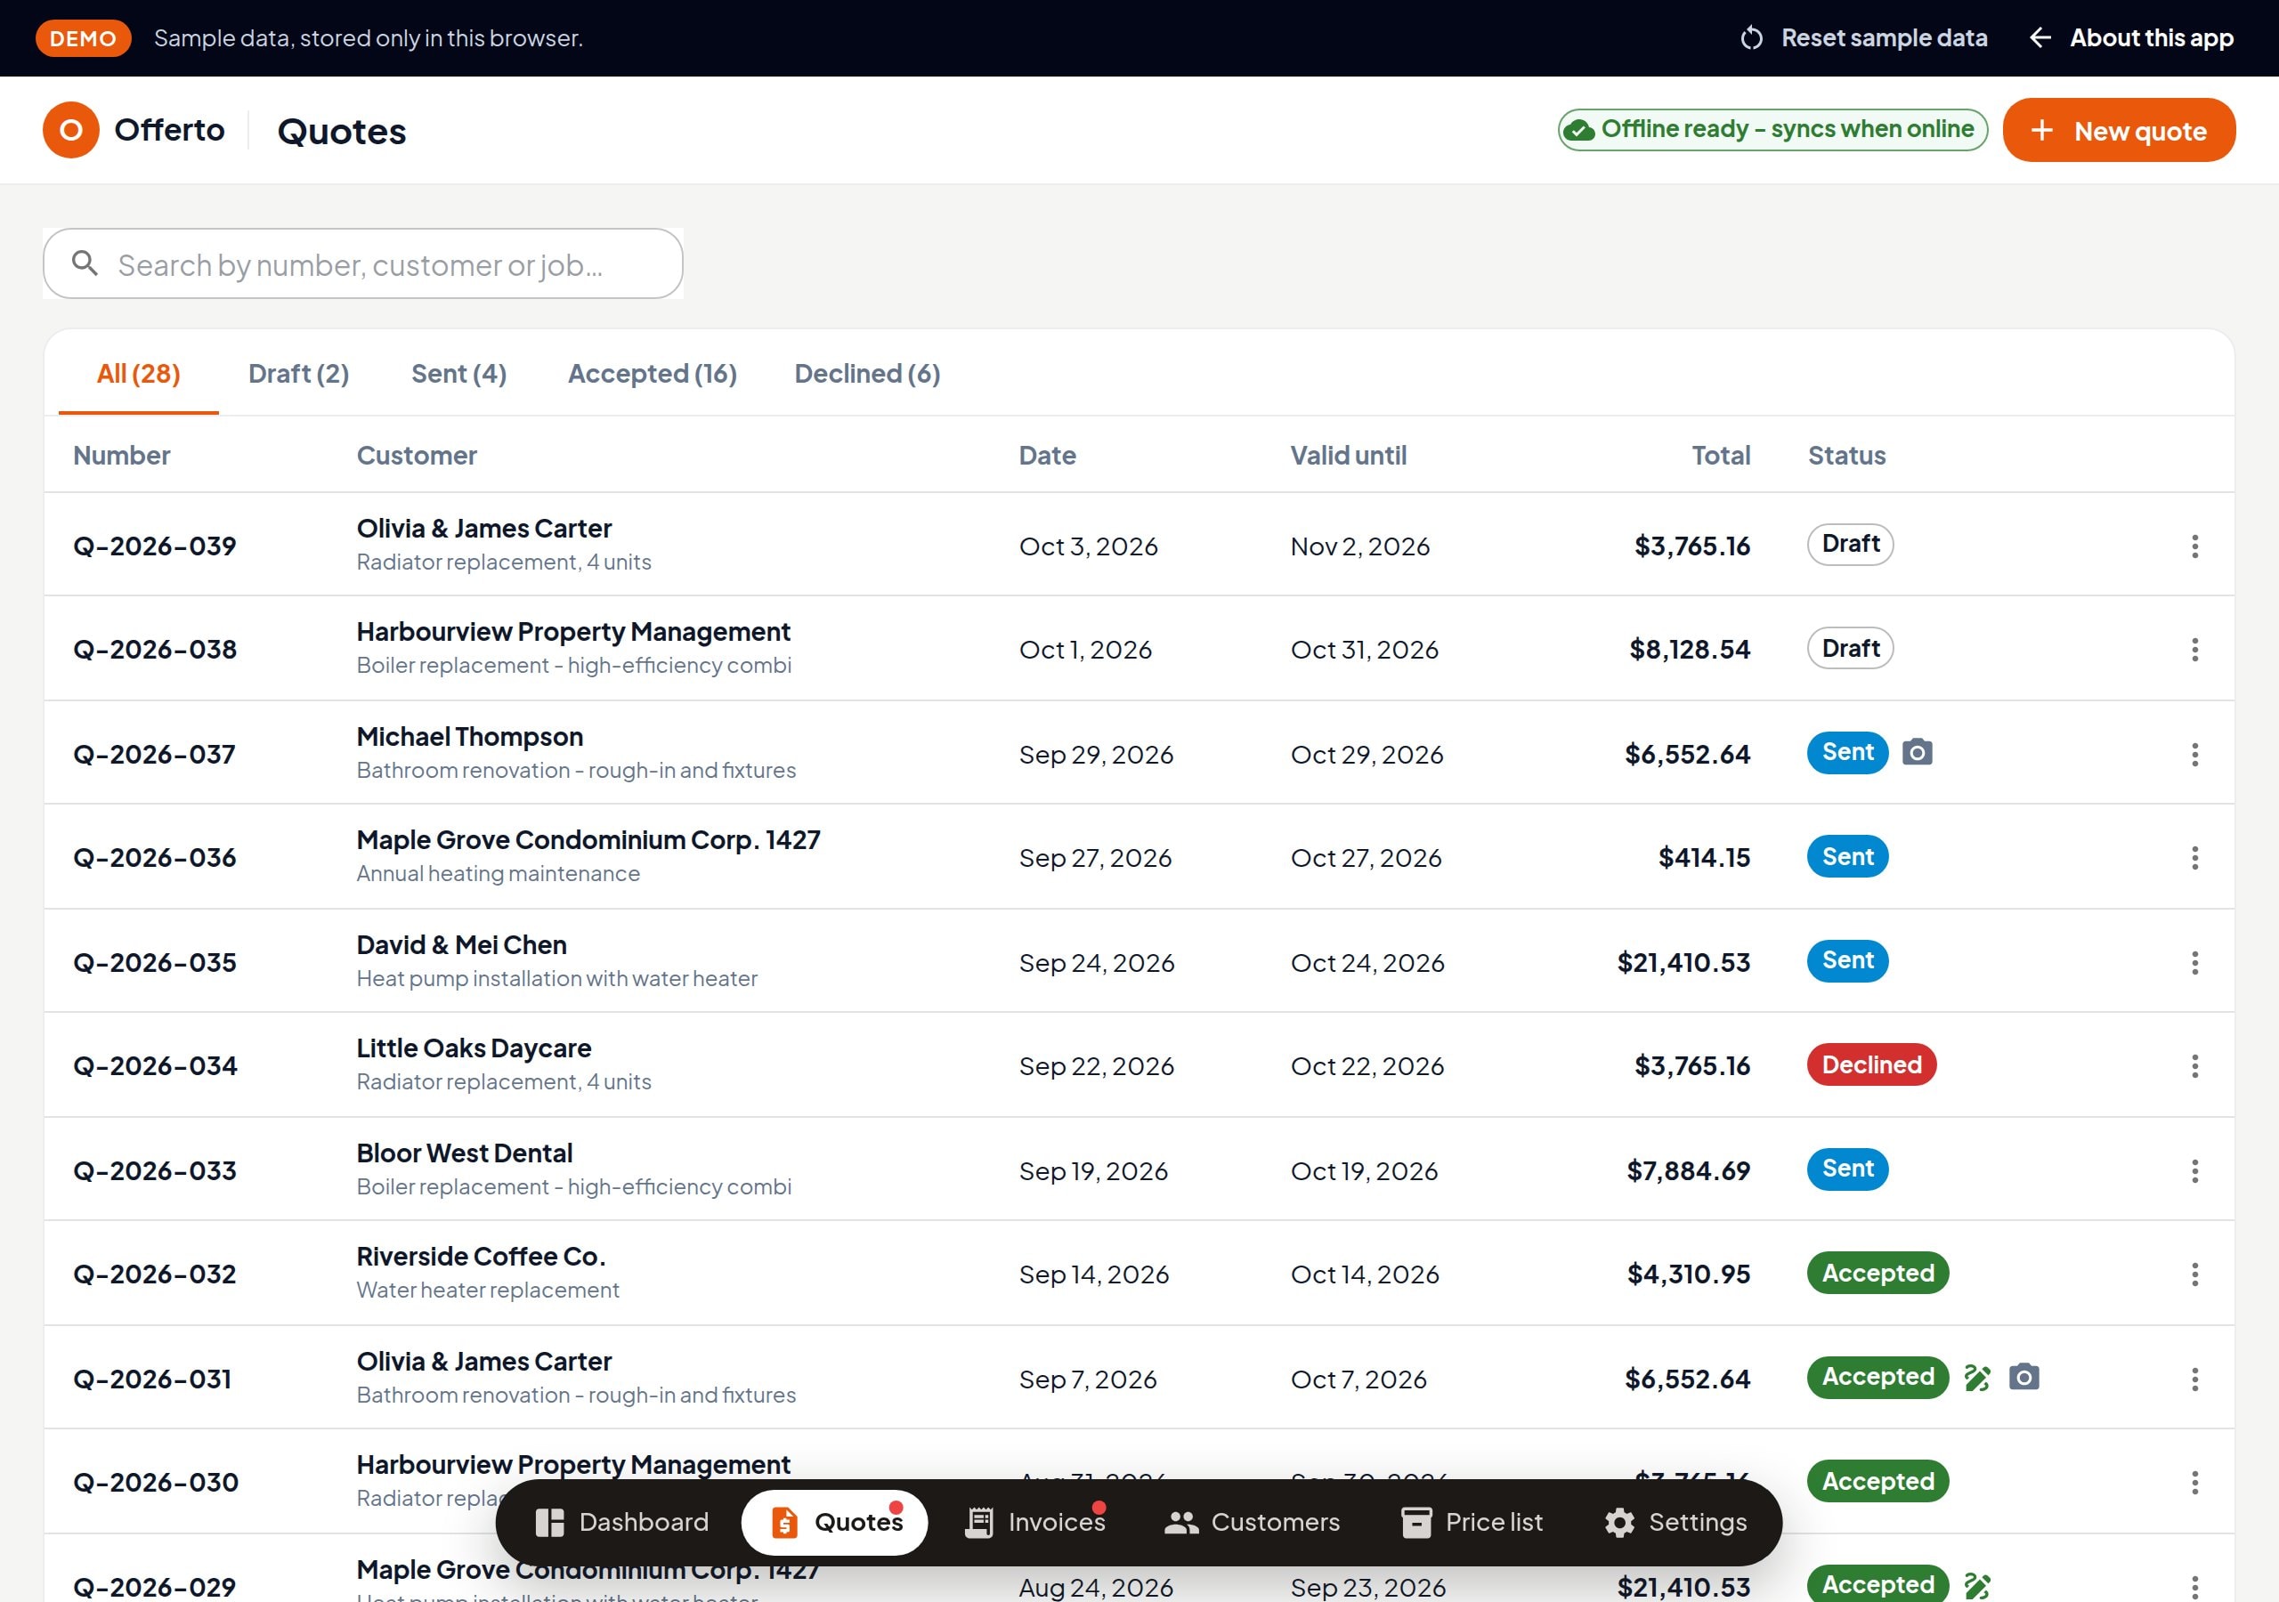The height and width of the screenshot is (1602, 2279).
Task: Click the camera icon on quote Q-2026-037
Action: [x=1917, y=752]
